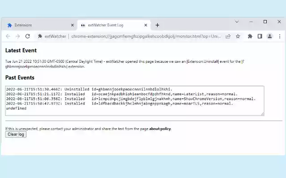Go forward to next page
The width and height of the screenshot is (286, 178).
click(x=18, y=36)
